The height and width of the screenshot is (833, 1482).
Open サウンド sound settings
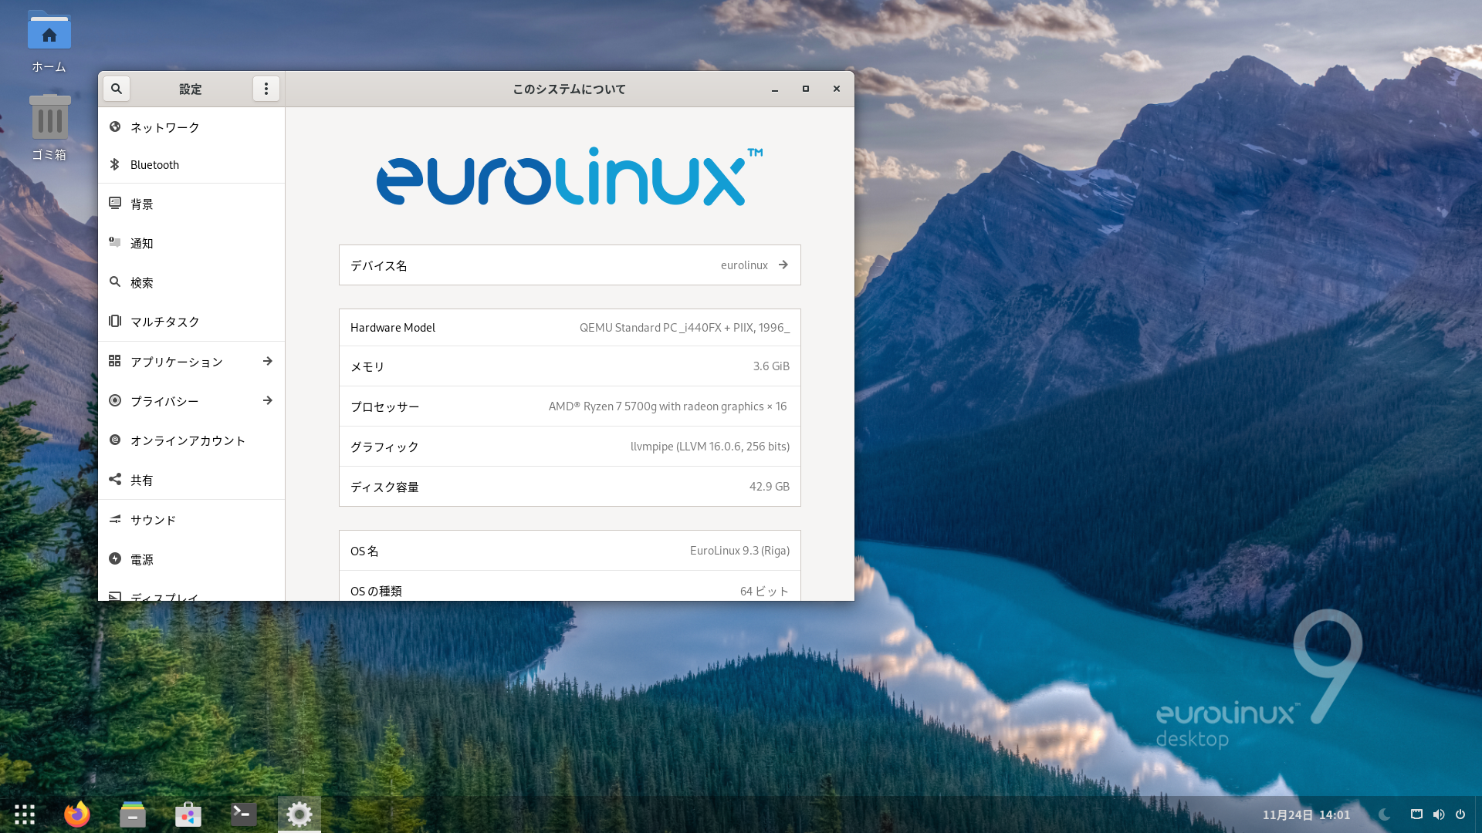click(x=153, y=520)
